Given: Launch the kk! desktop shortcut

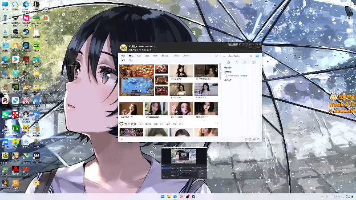Looking at the screenshot, I should click(36, 156).
